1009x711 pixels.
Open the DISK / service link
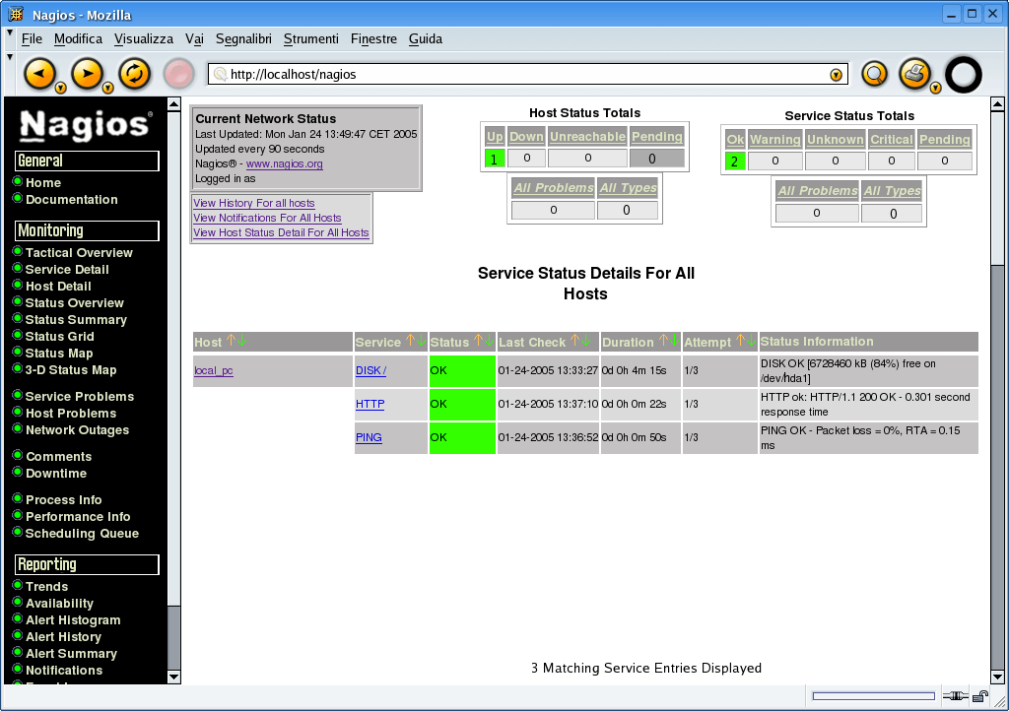pyautogui.click(x=370, y=371)
